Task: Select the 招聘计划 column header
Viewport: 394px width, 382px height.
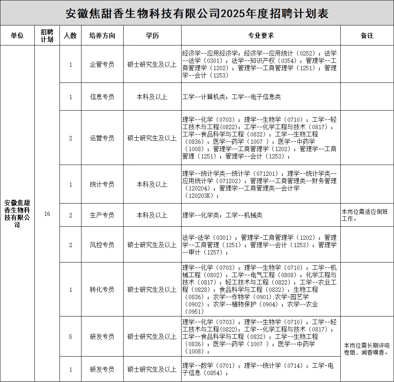Action: (47, 35)
